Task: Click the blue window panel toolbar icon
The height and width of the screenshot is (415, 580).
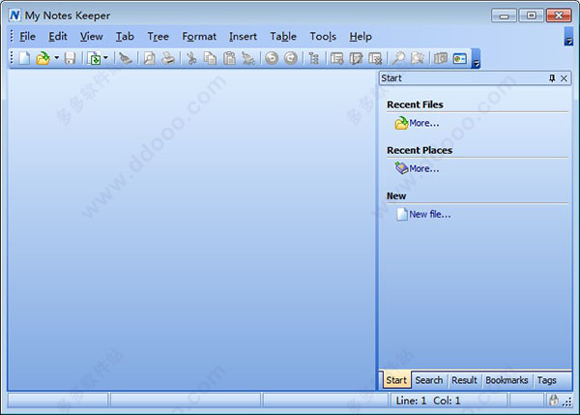Action: [460, 58]
